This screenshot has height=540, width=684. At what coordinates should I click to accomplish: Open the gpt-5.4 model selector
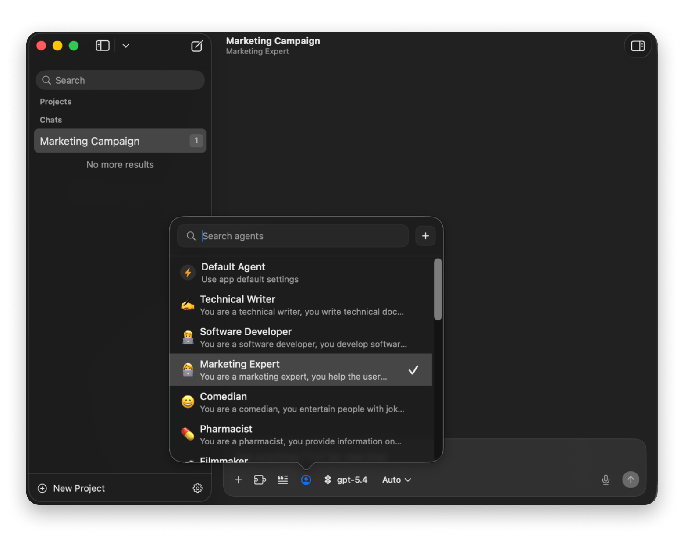346,480
